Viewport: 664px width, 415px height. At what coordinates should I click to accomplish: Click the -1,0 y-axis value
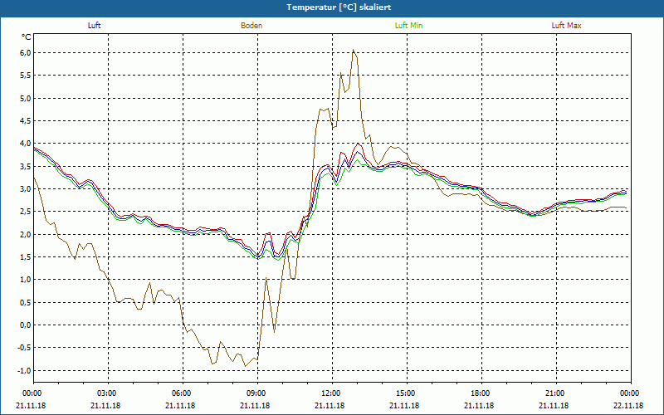(25, 370)
